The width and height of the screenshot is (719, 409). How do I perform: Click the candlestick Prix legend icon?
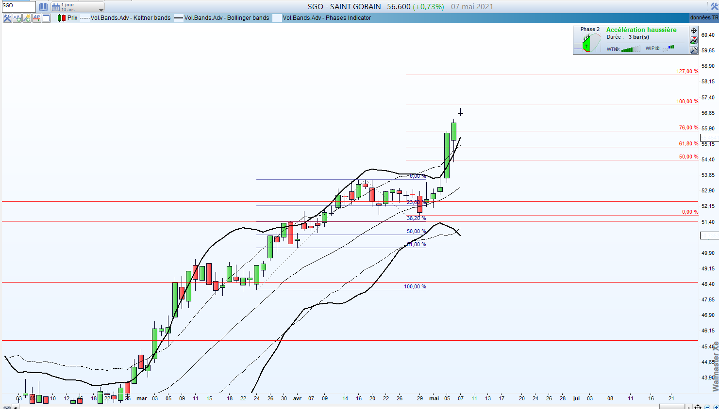pyautogui.click(x=62, y=18)
